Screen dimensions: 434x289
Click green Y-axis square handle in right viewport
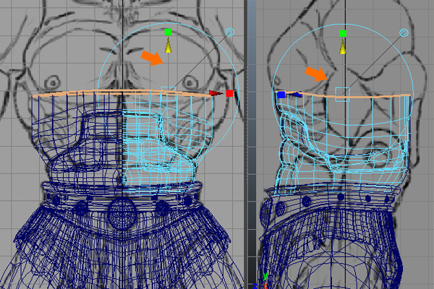coord(343,33)
